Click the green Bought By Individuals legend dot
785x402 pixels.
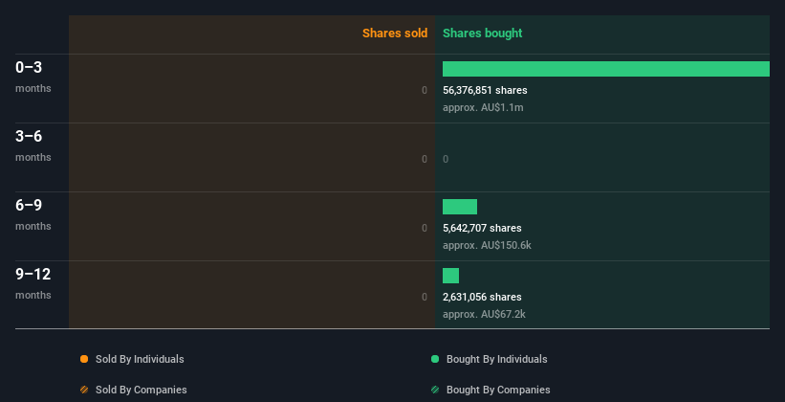[435, 359]
